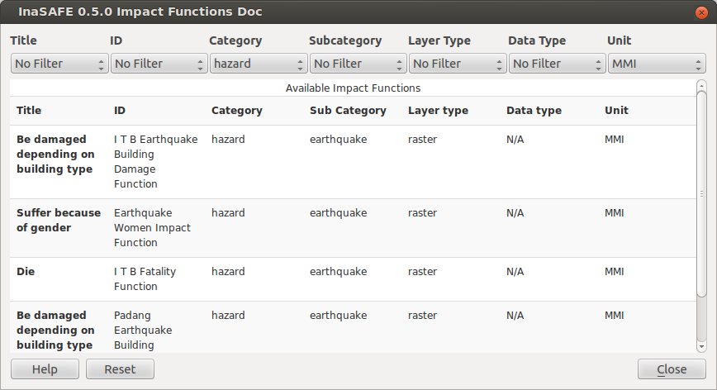Click the Sub Category column header
This screenshot has height=390, width=717.
tap(348, 111)
